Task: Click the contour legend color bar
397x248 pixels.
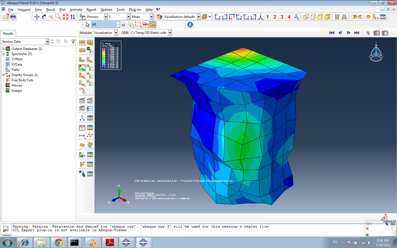Action: (104, 58)
